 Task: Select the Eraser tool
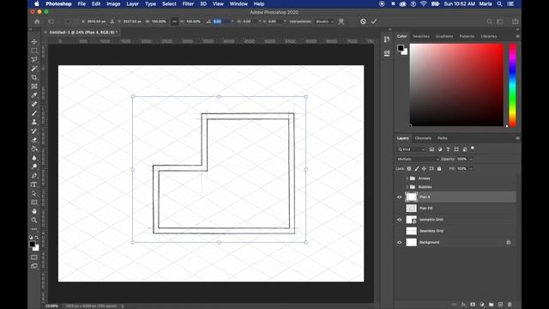point(34,140)
